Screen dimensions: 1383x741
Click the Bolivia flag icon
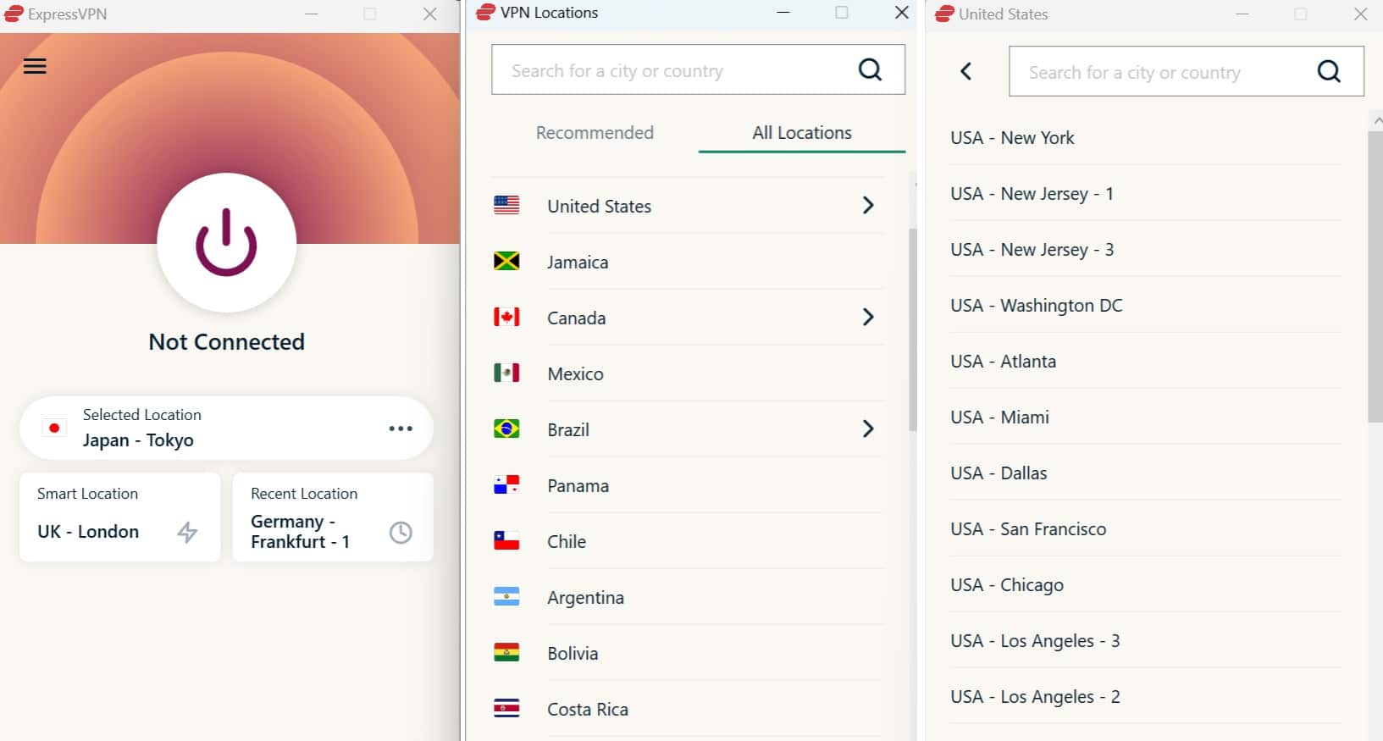[x=506, y=652]
